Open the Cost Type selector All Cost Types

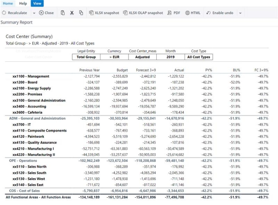coord(199,57)
